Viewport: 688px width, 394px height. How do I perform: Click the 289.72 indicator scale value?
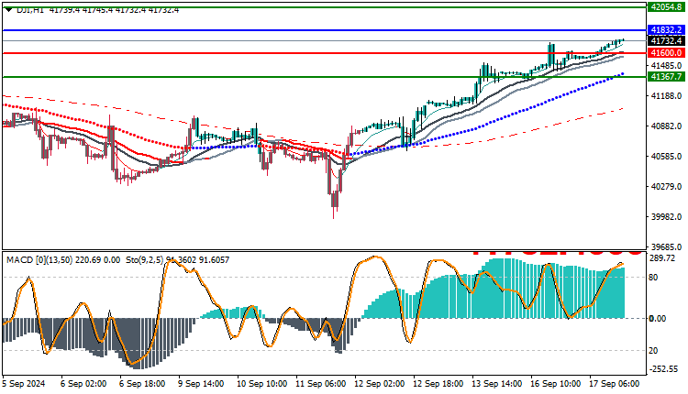coord(661,258)
